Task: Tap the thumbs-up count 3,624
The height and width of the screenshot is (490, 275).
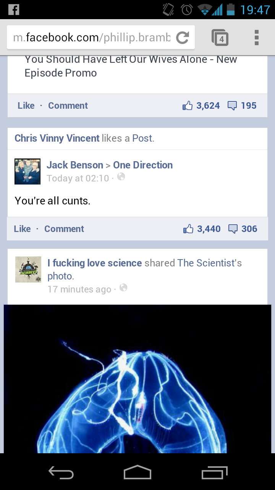Action: point(201,106)
